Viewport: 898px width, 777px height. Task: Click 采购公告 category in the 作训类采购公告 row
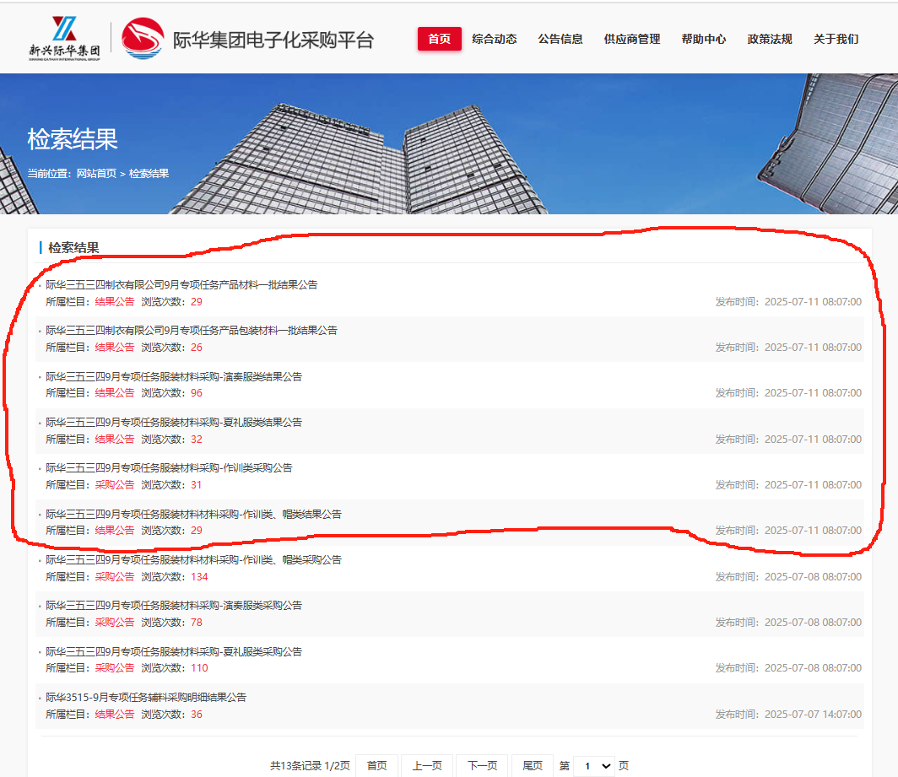click(x=115, y=485)
